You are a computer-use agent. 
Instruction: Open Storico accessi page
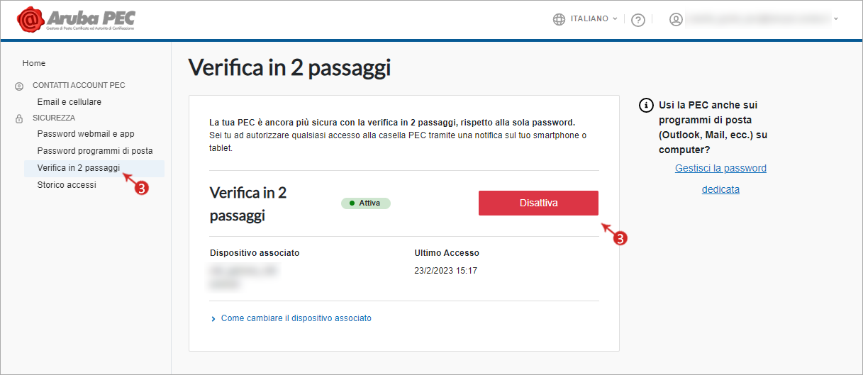[67, 185]
